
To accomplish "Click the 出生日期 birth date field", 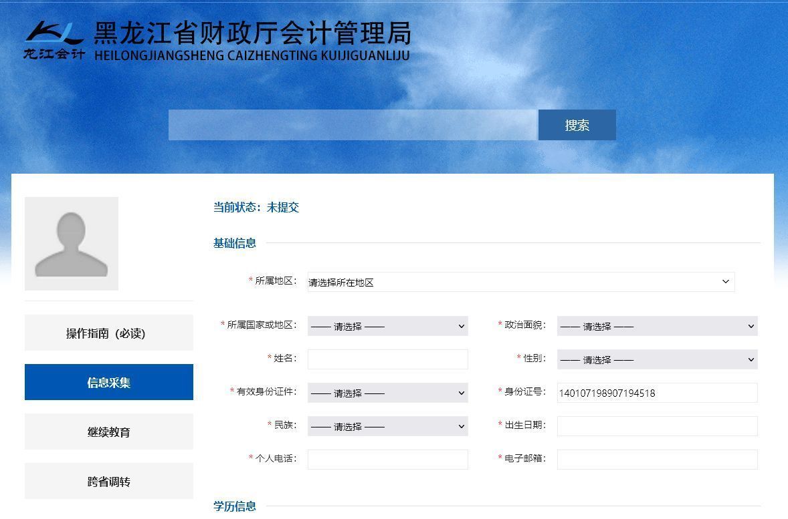I will (657, 426).
